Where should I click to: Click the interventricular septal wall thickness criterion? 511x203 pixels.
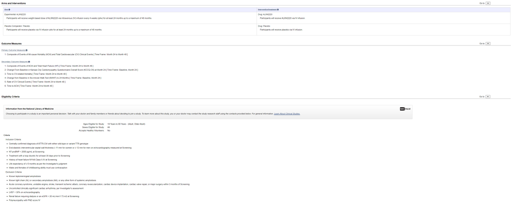(x=70, y=148)
